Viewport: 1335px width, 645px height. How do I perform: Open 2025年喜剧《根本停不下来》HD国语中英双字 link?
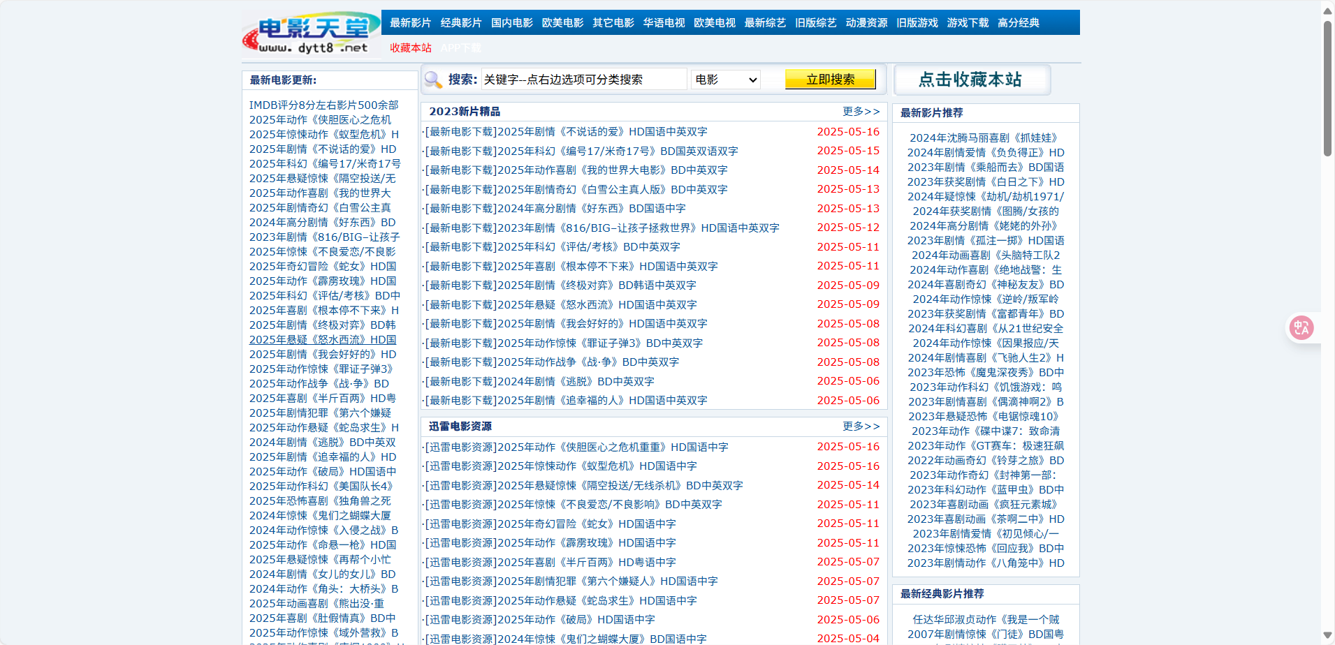[607, 267]
